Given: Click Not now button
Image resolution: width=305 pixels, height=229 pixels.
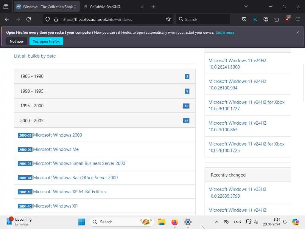Looking at the screenshot, I should coord(17,41).
